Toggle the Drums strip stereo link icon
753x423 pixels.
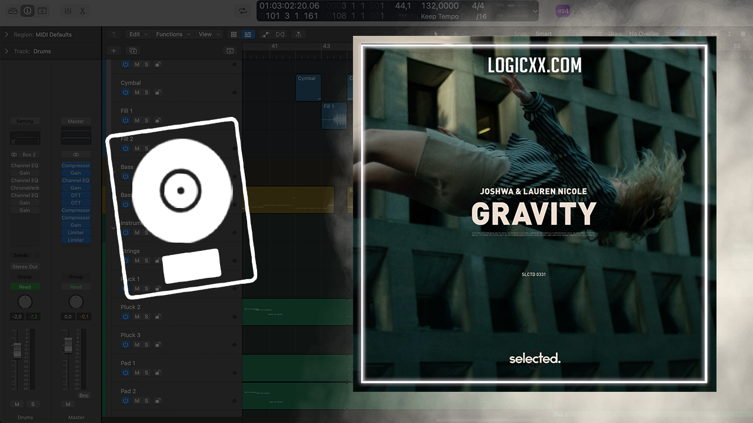(14, 155)
